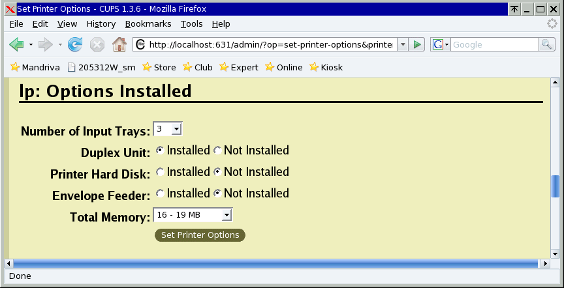
Task: Click the URL address field
Action: tap(270, 44)
